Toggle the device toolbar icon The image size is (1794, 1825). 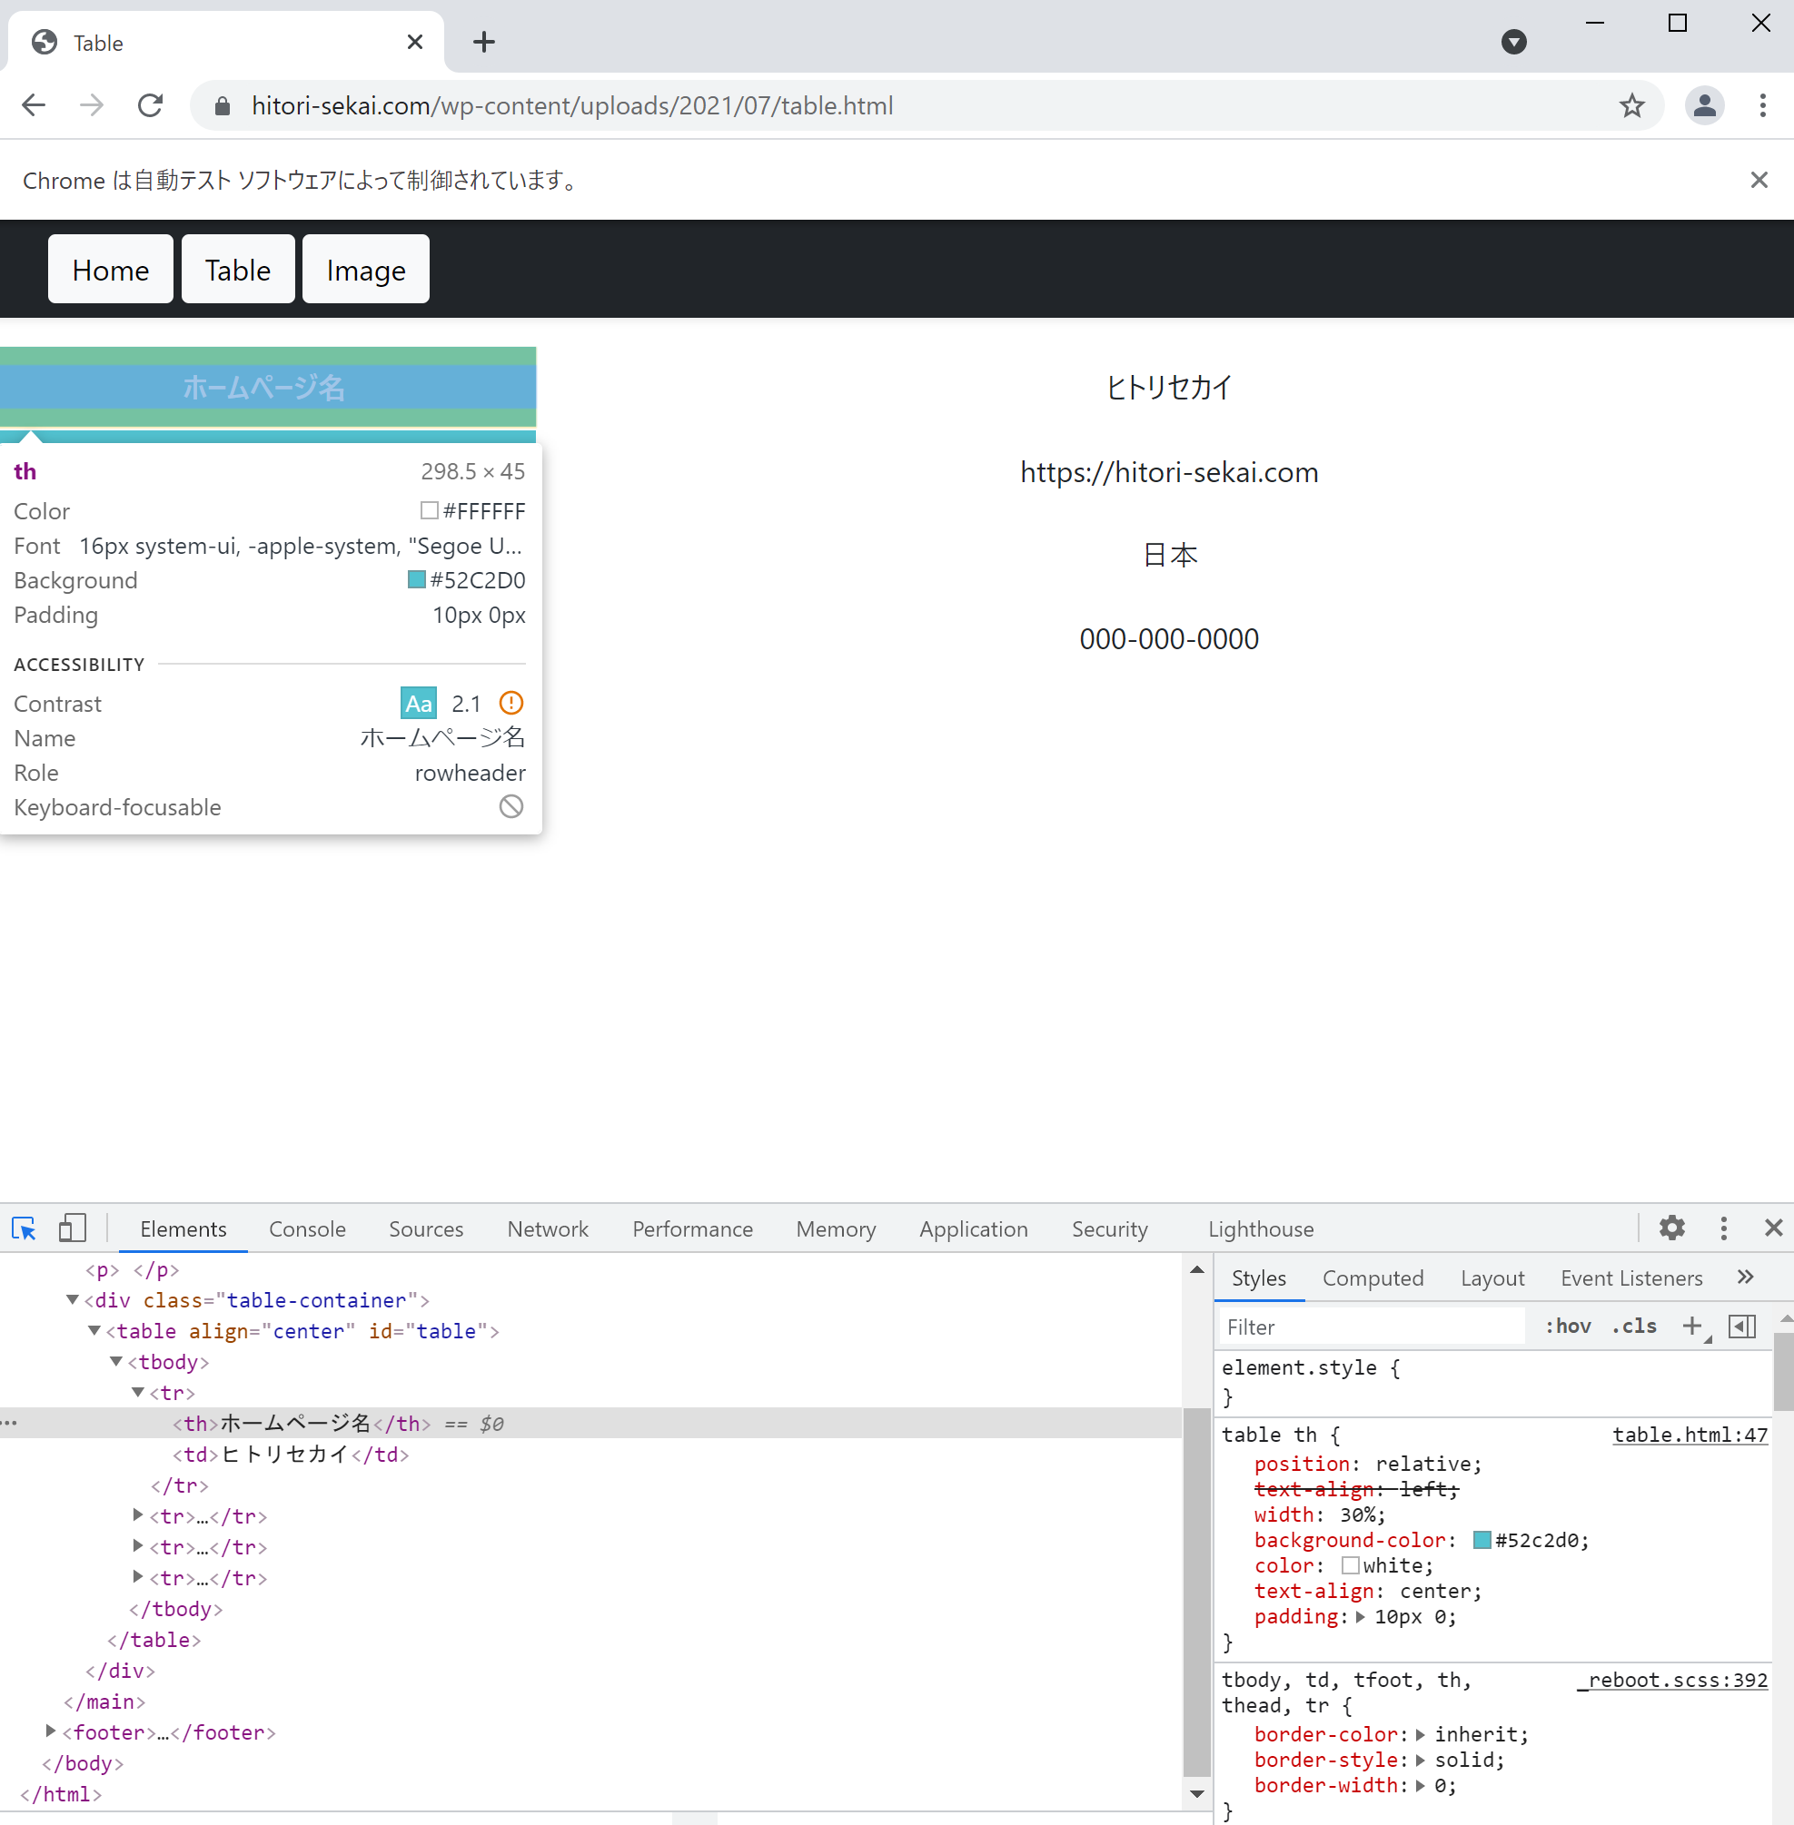[x=73, y=1228]
